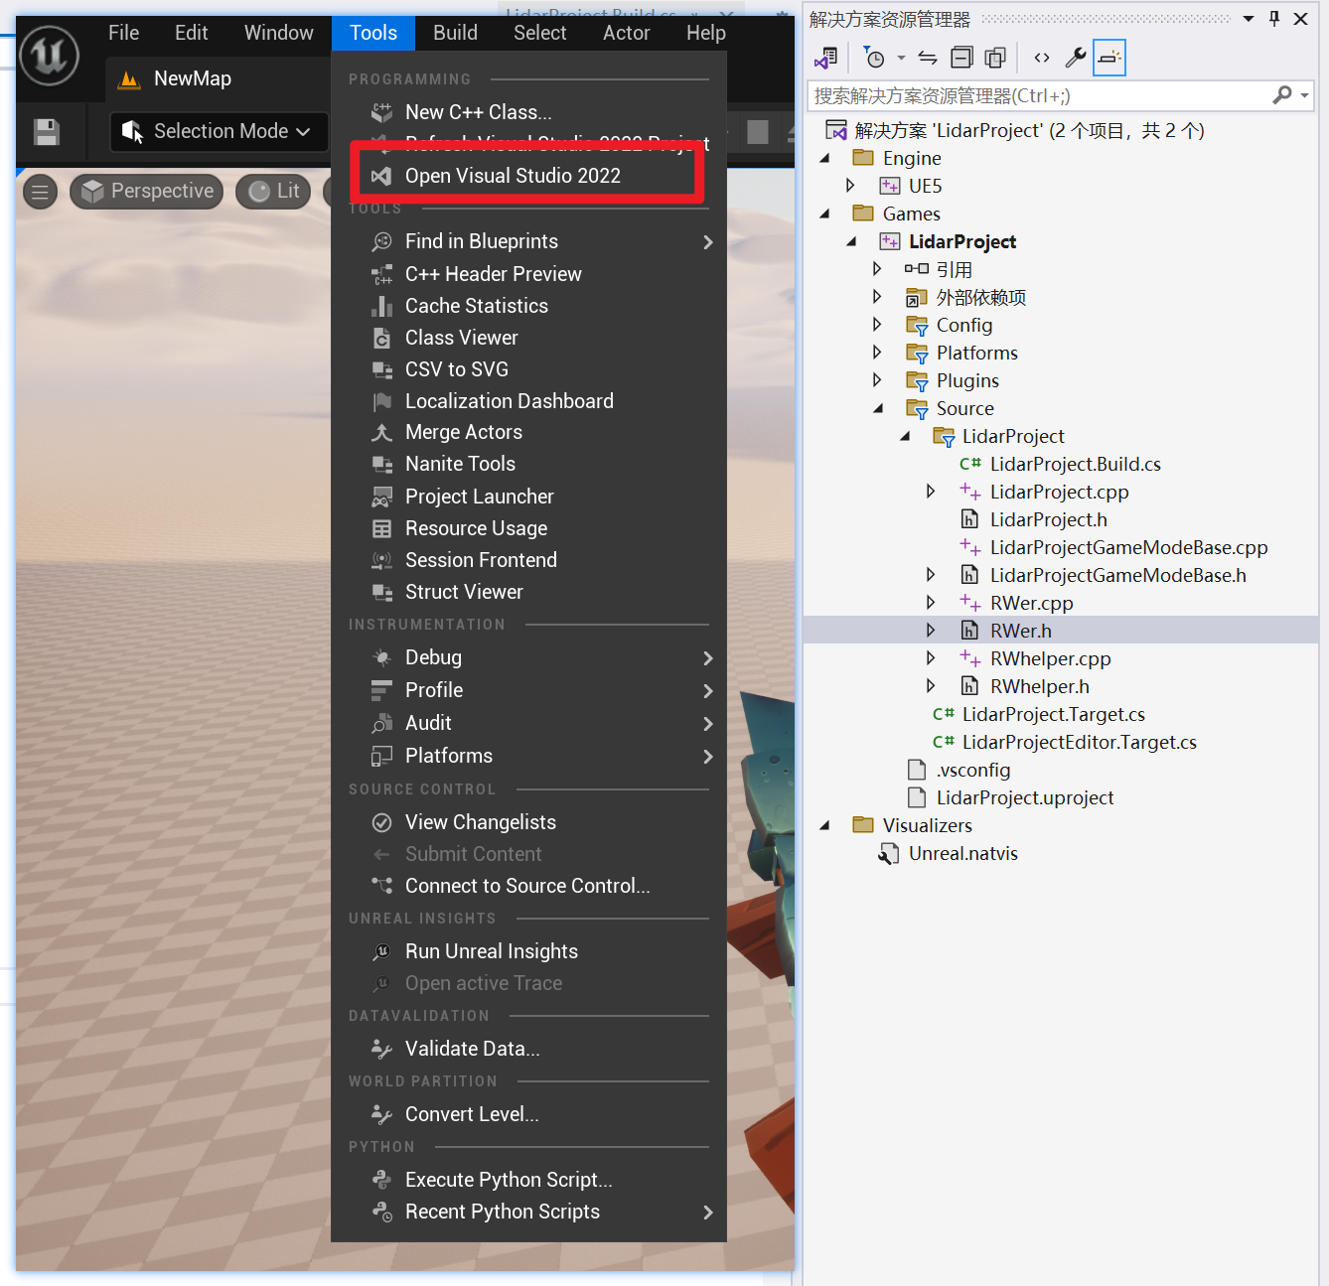Image resolution: width=1329 pixels, height=1286 pixels.
Task: Click the Debug bug icon
Action: [x=381, y=657]
